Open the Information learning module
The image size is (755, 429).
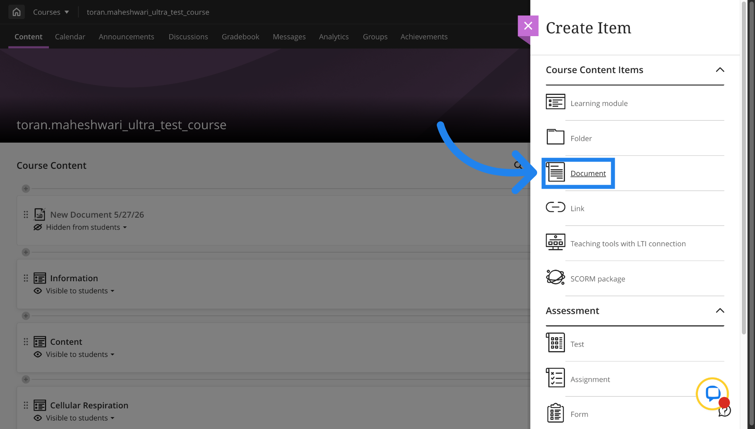(74, 278)
